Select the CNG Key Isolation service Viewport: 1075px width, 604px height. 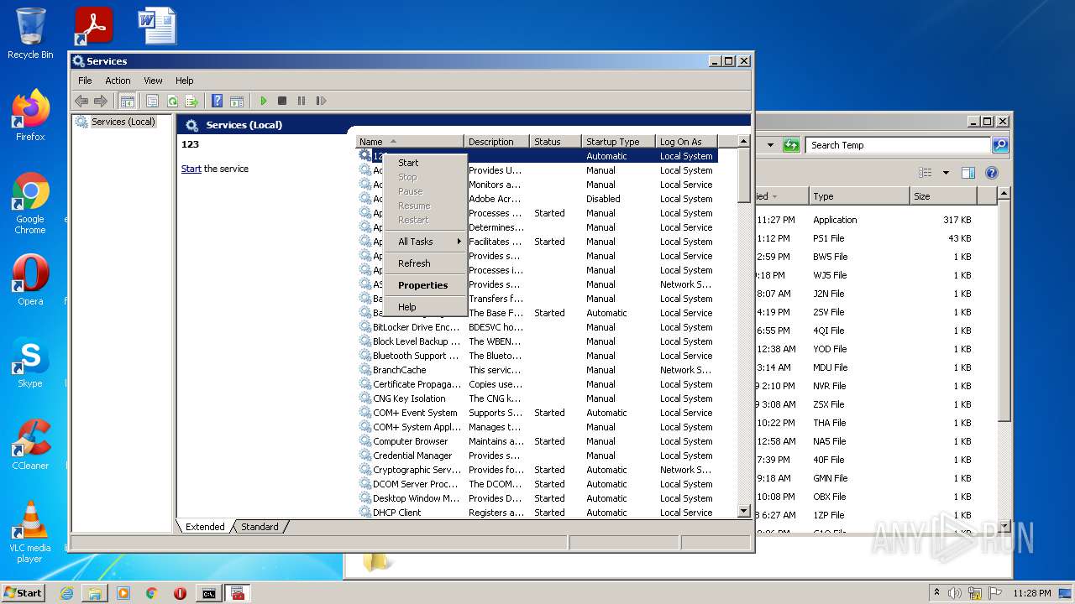click(537, 398)
